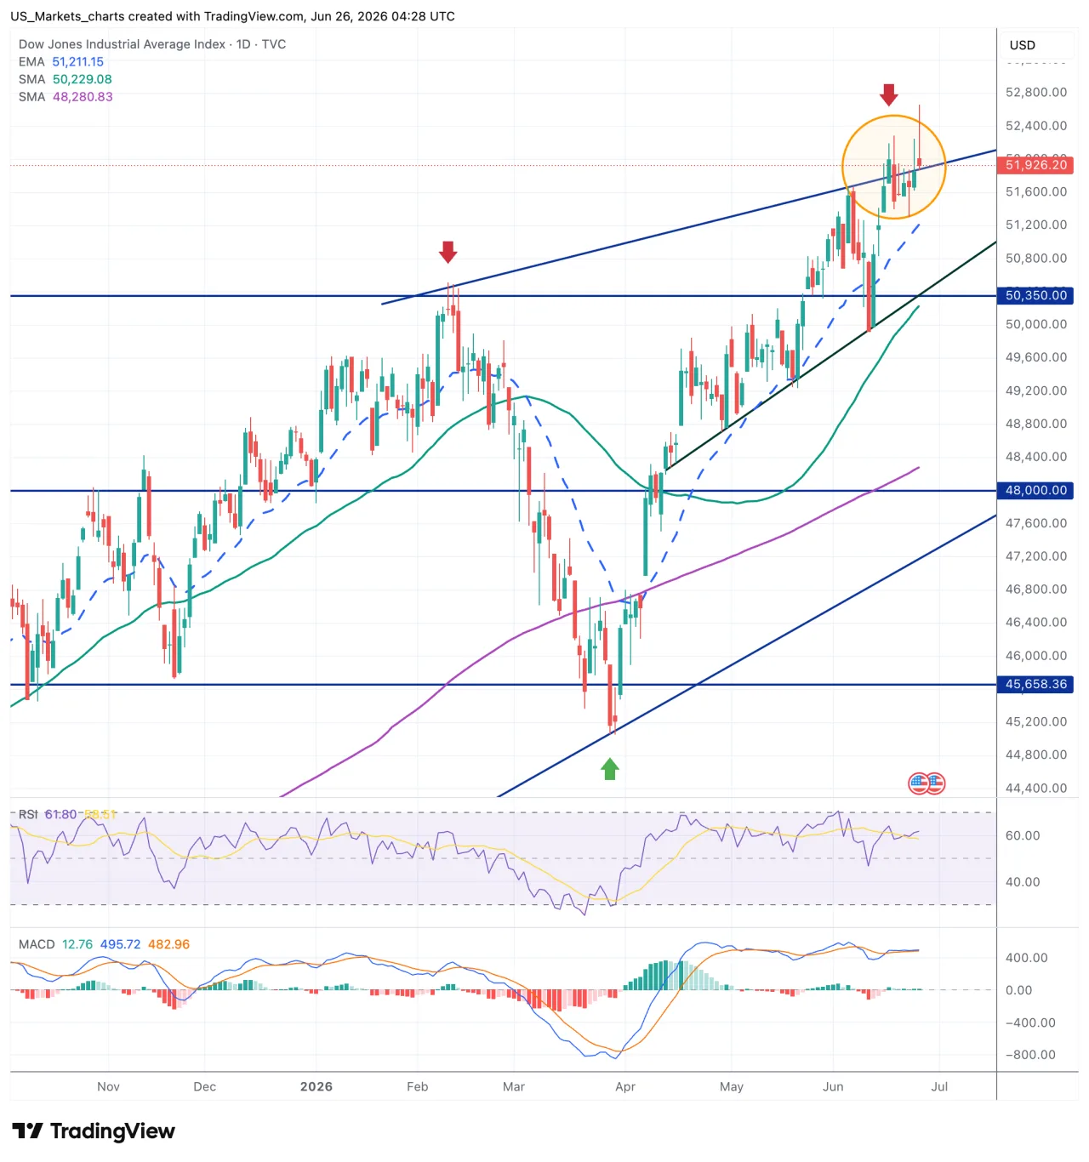Click the MACD −800.00 axis label
Image resolution: width=1089 pixels, height=1162 pixels.
coord(1030,1055)
